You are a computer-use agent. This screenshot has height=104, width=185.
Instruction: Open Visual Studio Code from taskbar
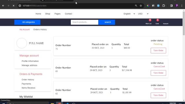point(67,103)
